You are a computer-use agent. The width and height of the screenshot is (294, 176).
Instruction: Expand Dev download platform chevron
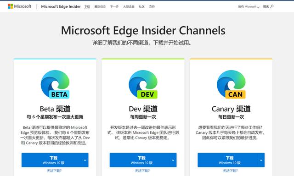coord(173,160)
